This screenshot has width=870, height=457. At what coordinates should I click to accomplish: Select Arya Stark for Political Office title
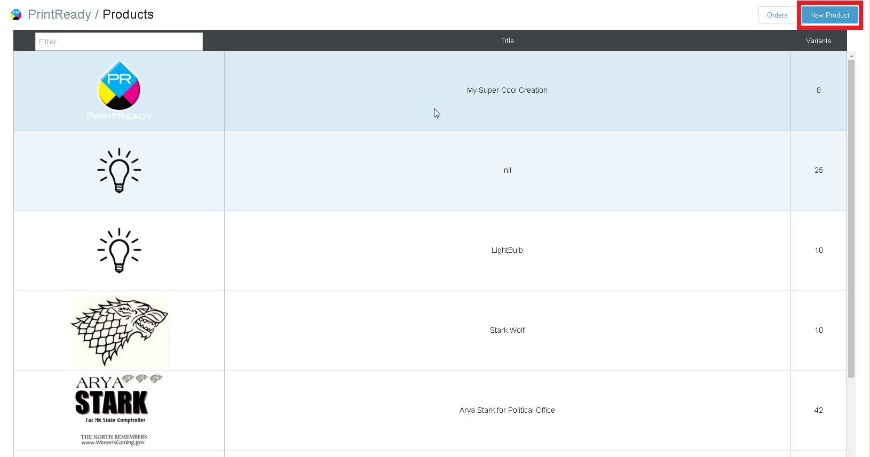(507, 410)
